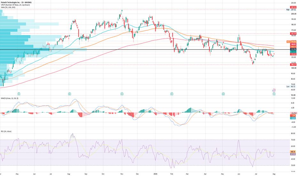The height and width of the screenshot is (176, 298).
Task: Click the Dec label on the time axis
Action: tap(137, 174)
